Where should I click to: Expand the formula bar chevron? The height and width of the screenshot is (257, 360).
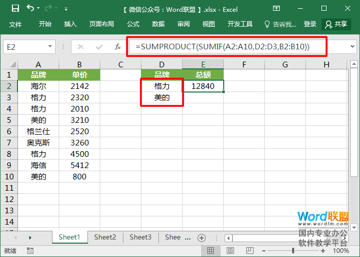click(353, 47)
